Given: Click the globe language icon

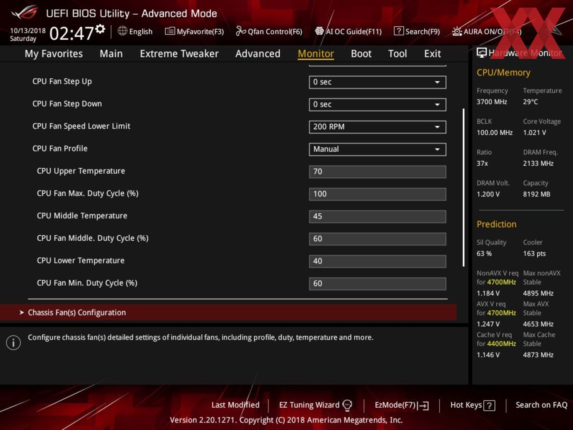Looking at the screenshot, I should 122,31.
